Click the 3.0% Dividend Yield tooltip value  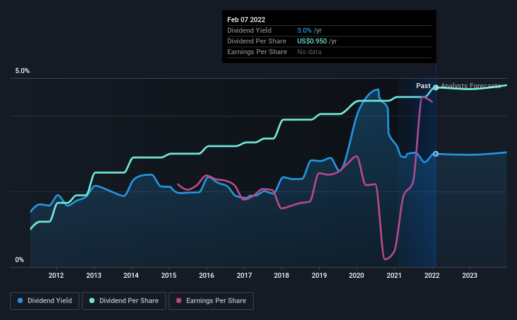304,30
